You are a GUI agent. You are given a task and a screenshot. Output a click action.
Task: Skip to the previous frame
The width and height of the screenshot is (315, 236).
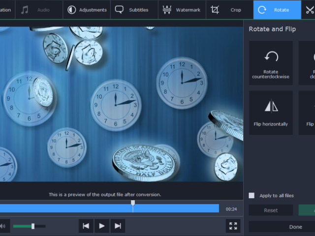pos(86,226)
